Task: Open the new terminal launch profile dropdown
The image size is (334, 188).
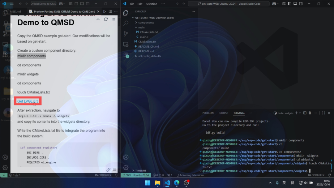Action: coord(300,113)
